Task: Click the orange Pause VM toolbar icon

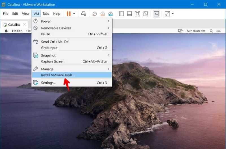Action: click(69, 14)
